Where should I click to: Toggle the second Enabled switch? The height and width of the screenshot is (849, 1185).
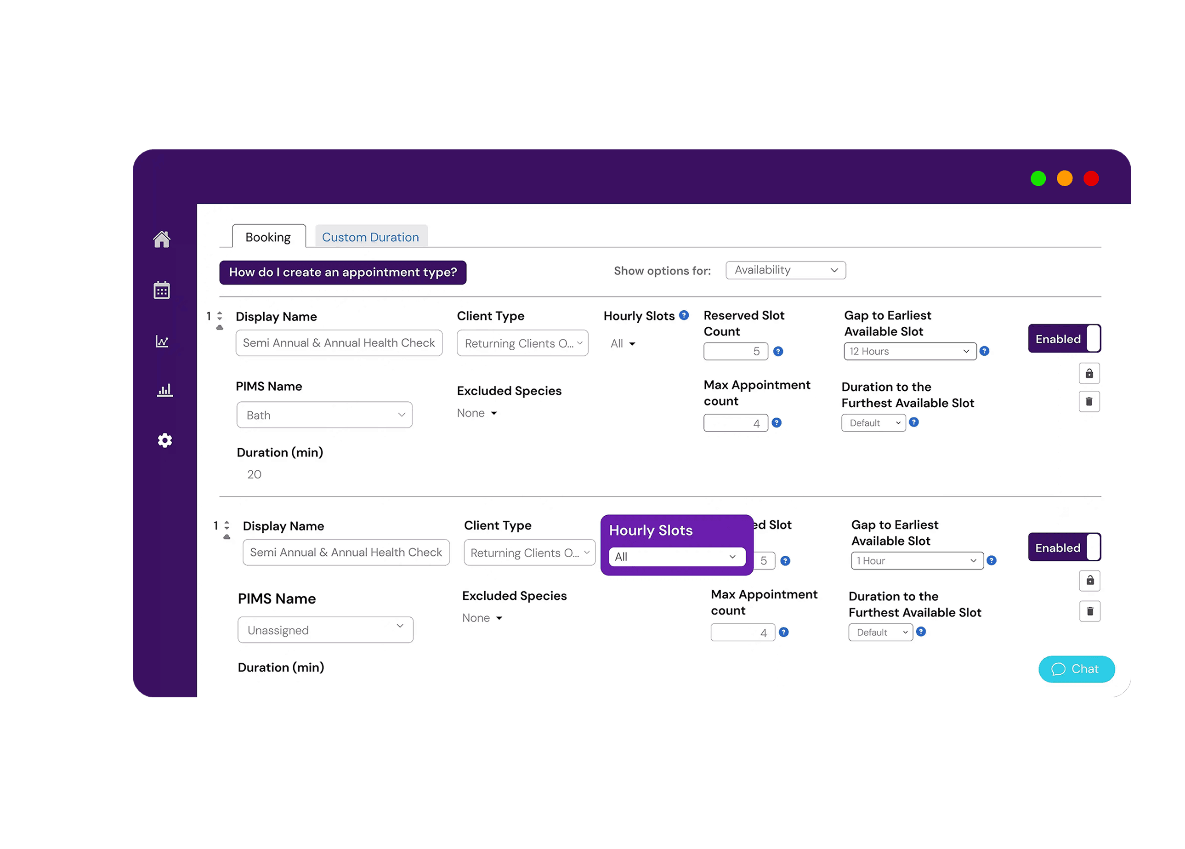tap(1064, 547)
